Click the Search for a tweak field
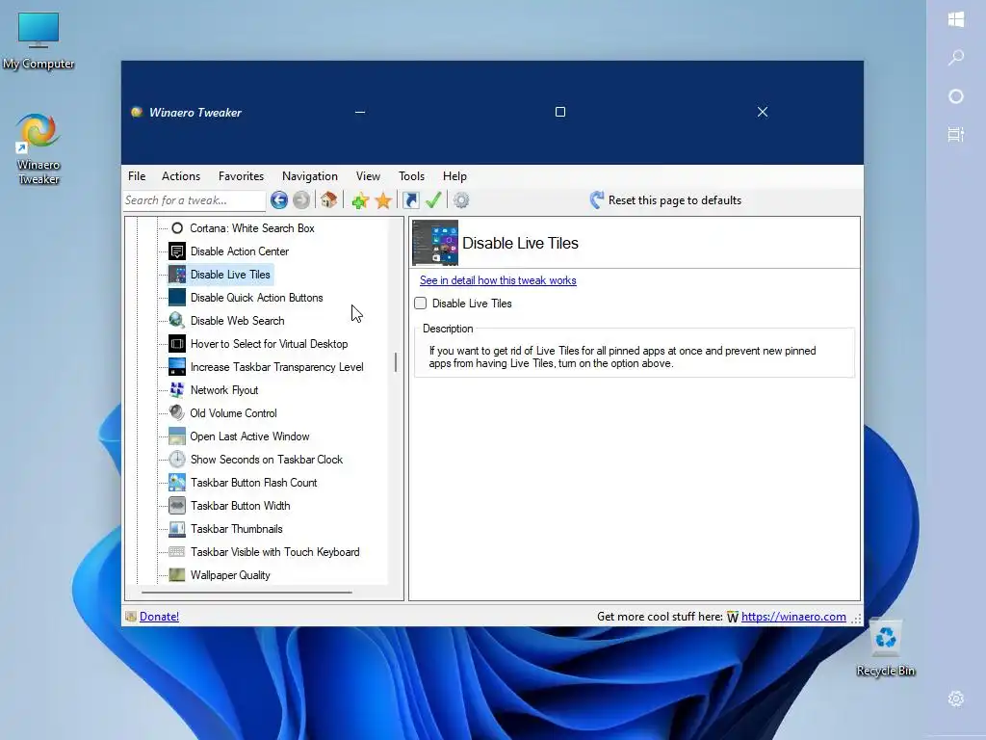Viewport: 986px width, 740px height. [x=195, y=200]
